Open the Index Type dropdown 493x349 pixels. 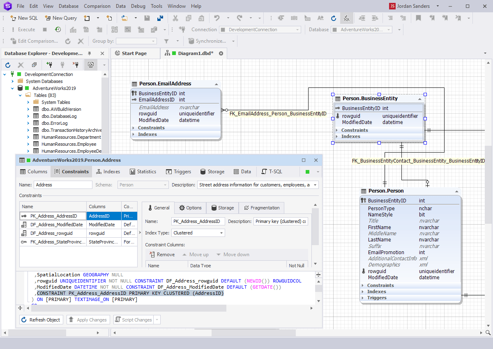tap(198, 233)
